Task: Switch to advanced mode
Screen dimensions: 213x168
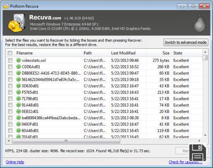Action: pos(186,42)
